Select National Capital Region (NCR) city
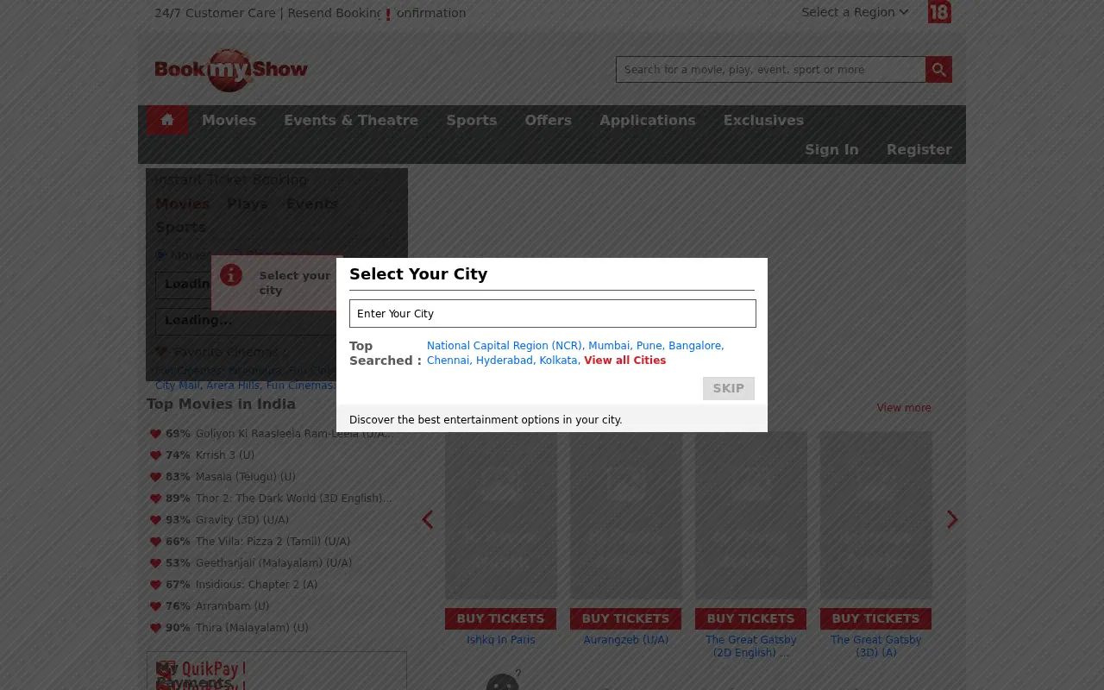 [505, 346]
